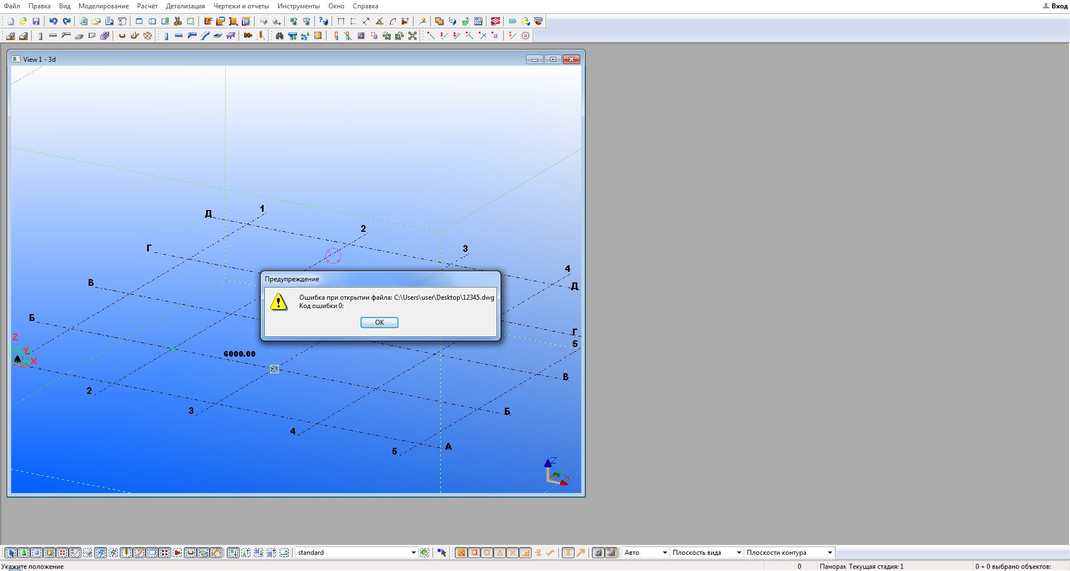This screenshot has height=571, width=1070.
Task: Select the scissors clip plane icon
Action: [x=178, y=22]
